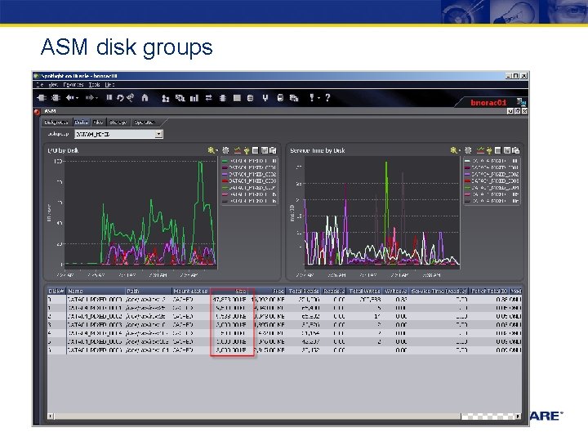The width and height of the screenshot is (588, 441).
Task: Click left arrow of table horizontal scrollbar
Action: (x=51, y=416)
